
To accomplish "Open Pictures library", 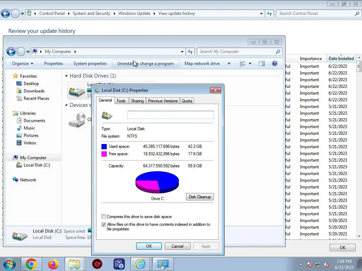I will (x=31, y=135).
